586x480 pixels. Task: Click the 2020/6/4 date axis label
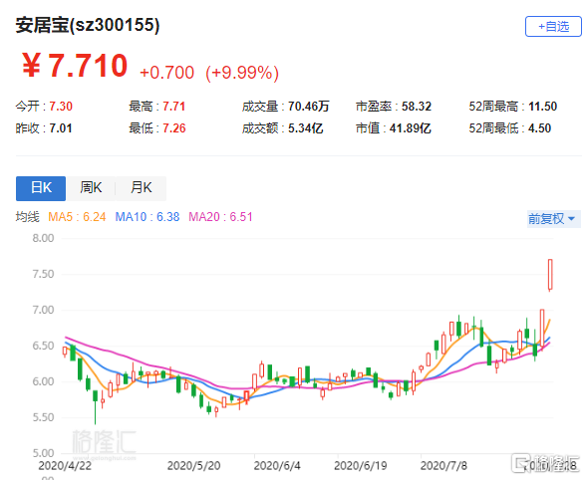tap(277, 466)
